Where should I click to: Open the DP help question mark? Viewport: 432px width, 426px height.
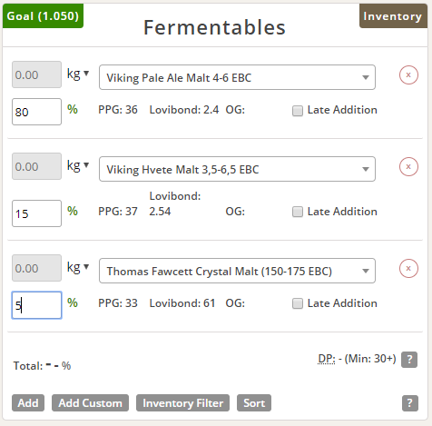click(x=409, y=360)
